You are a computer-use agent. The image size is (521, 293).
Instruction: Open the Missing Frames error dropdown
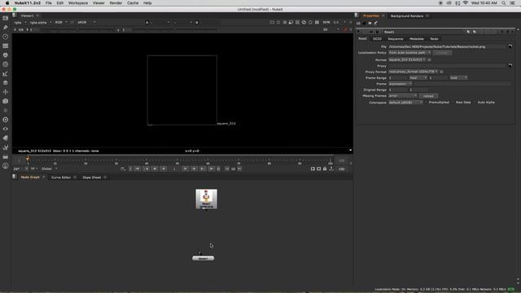click(403, 96)
